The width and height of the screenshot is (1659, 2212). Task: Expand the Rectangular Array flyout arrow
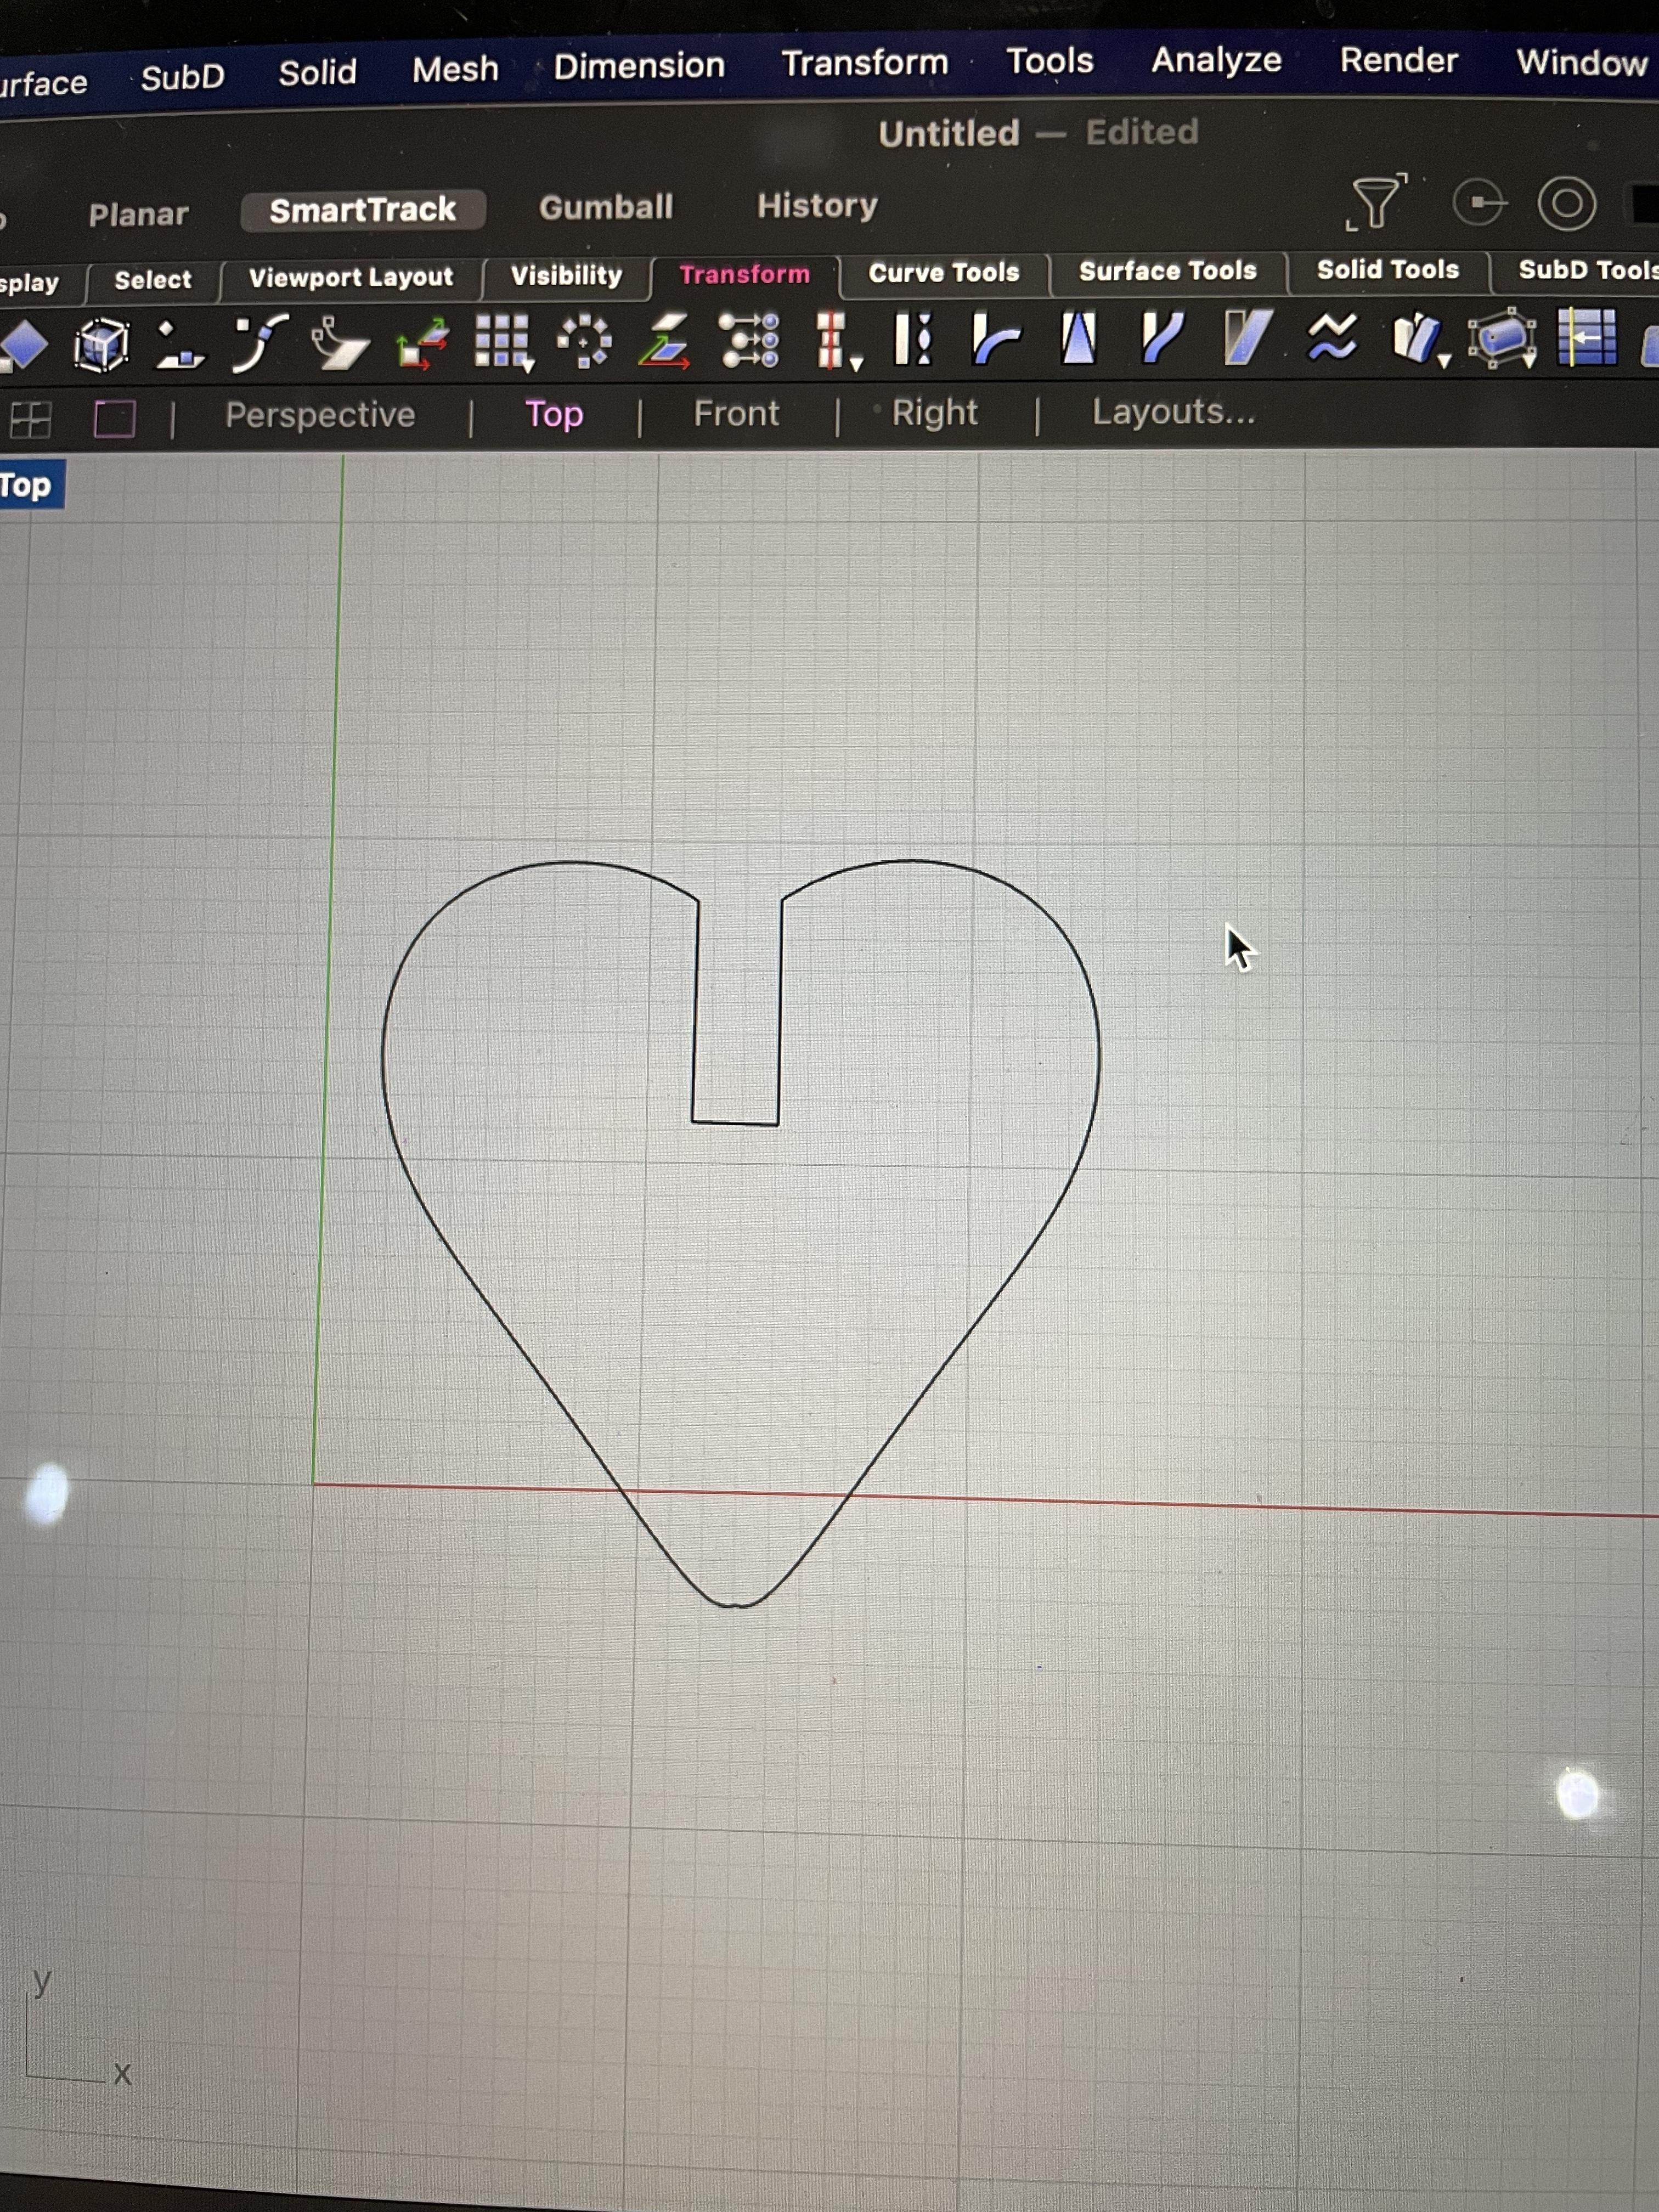(529, 366)
